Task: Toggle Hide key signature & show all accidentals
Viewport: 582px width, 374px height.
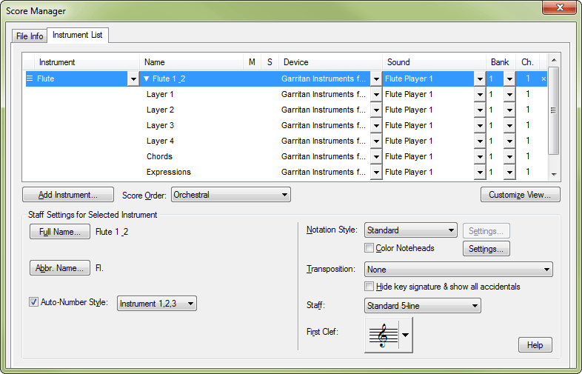Action: pos(369,287)
